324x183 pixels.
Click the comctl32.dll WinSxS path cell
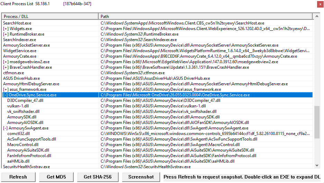[205, 134]
